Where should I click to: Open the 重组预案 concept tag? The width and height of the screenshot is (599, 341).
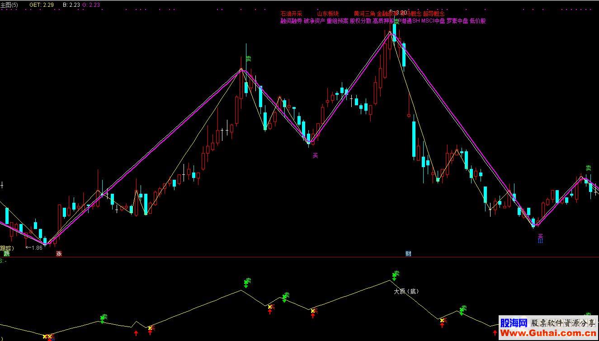tap(338, 21)
